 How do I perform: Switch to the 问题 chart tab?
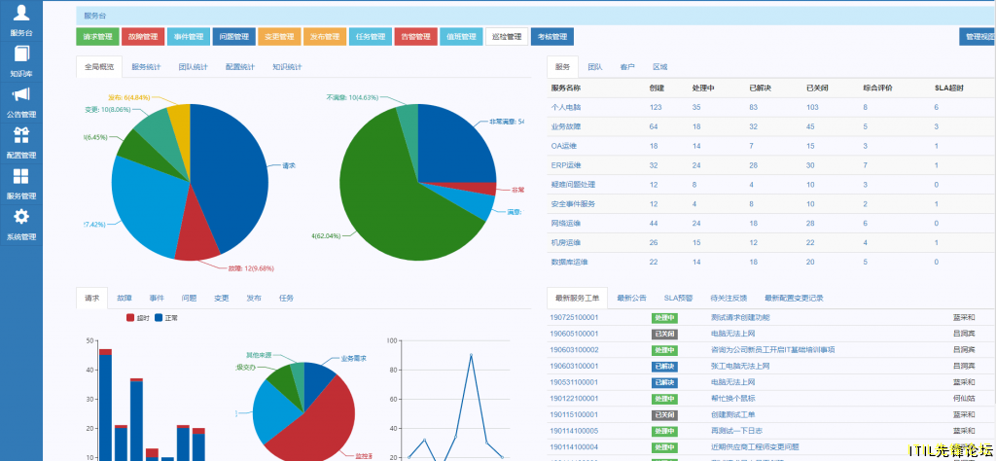click(190, 298)
